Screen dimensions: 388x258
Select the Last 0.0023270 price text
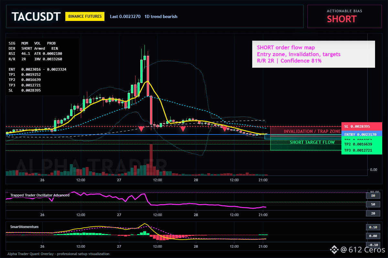point(125,16)
